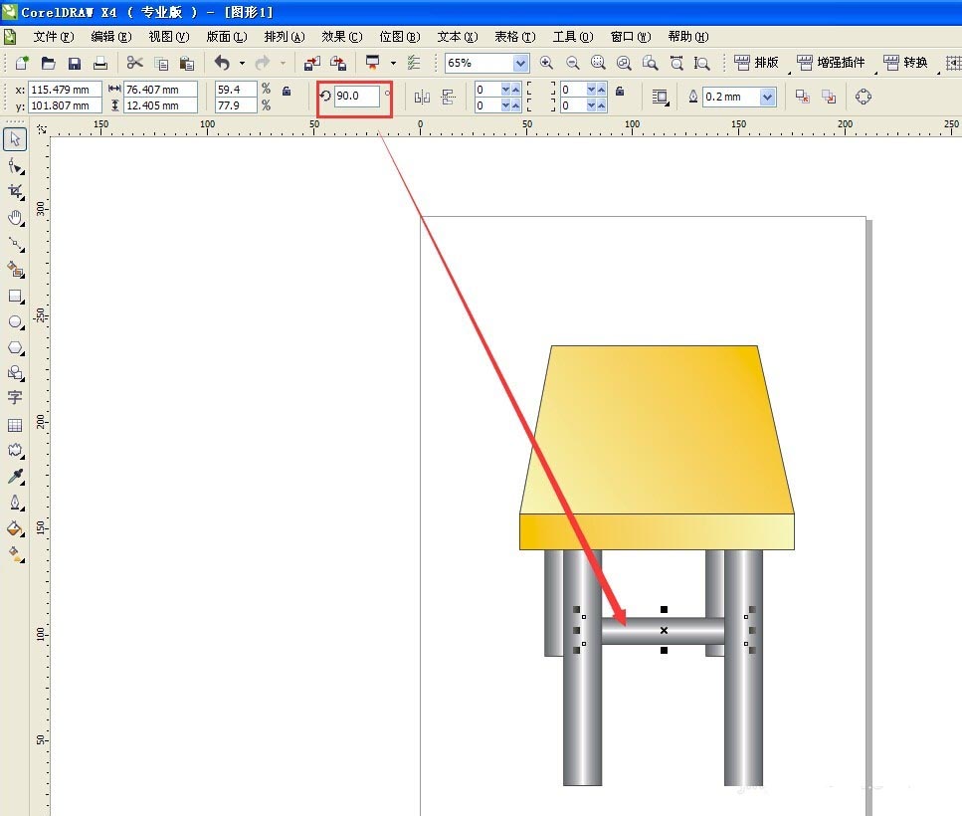Click the Undo arrow icon

click(x=222, y=63)
